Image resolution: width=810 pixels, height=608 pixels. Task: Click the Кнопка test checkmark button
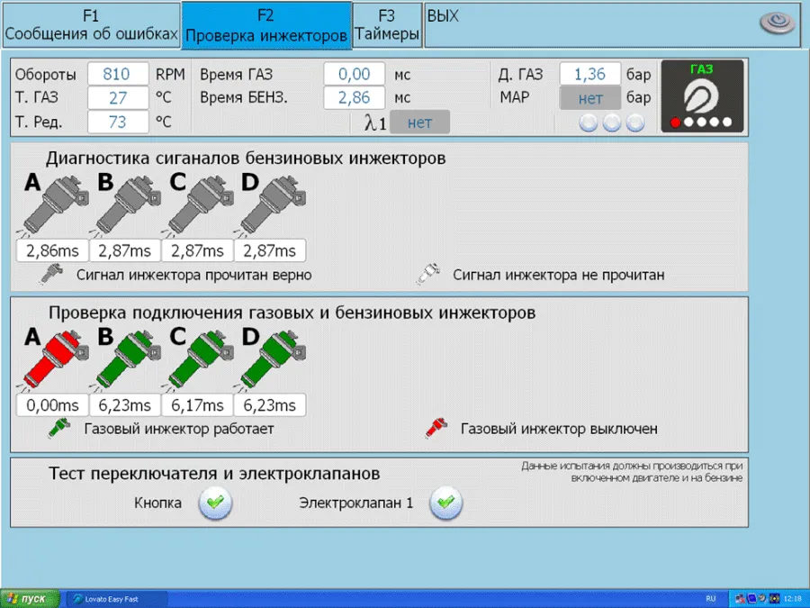coord(215,503)
